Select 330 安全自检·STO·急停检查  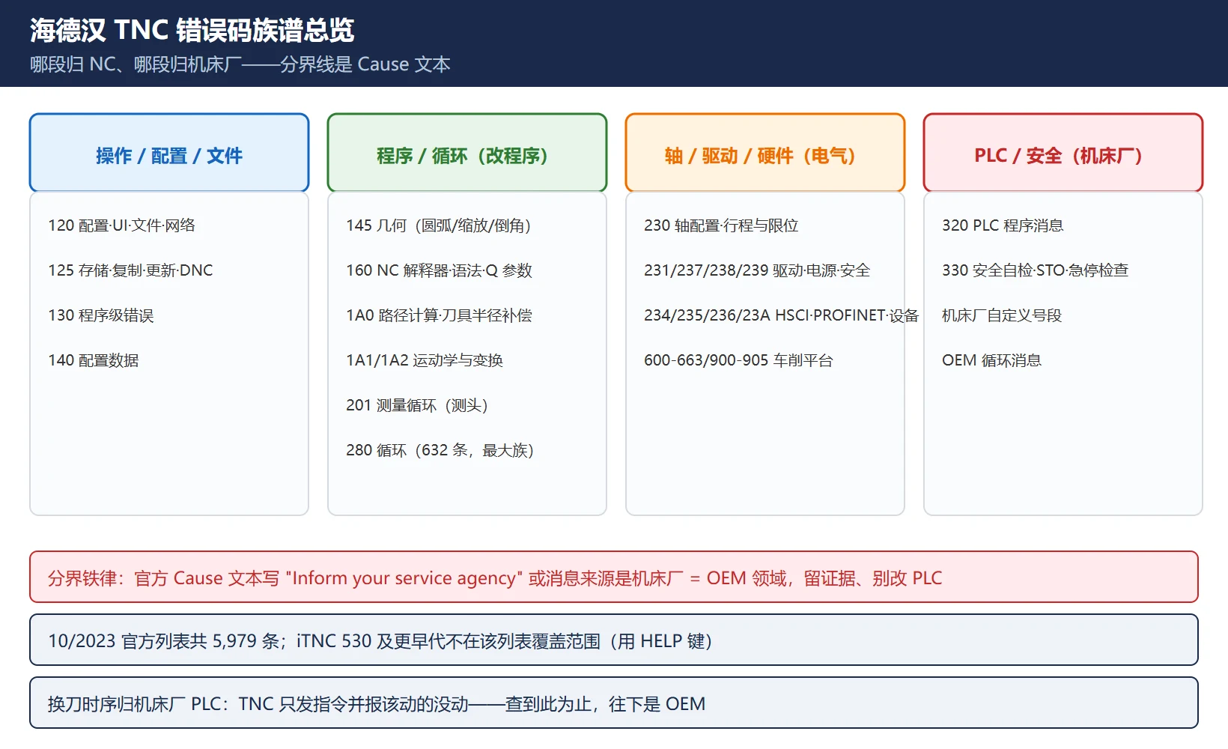pos(1036,270)
